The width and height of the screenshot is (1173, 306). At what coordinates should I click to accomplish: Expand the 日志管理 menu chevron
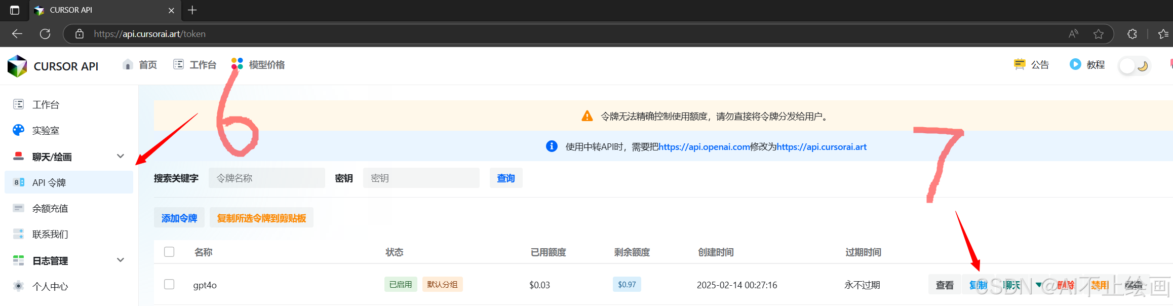(121, 260)
